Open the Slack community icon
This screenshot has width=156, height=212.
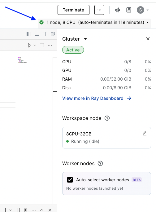pos(118,10)
